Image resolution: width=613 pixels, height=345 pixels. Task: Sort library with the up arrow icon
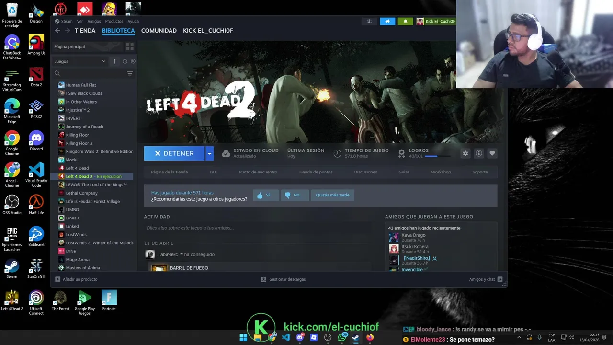click(114, 61)
